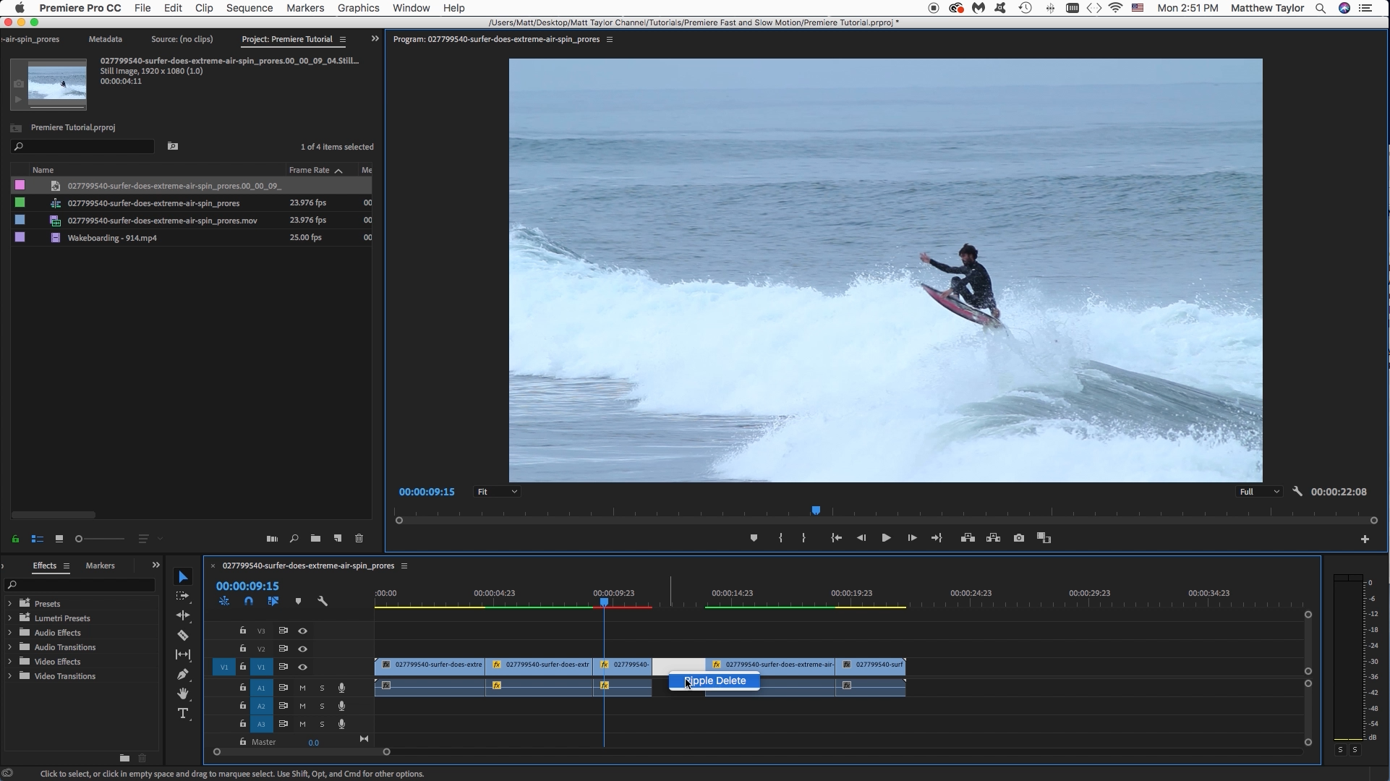Click the Export Frame camera icon

(x=1020, y=537)
